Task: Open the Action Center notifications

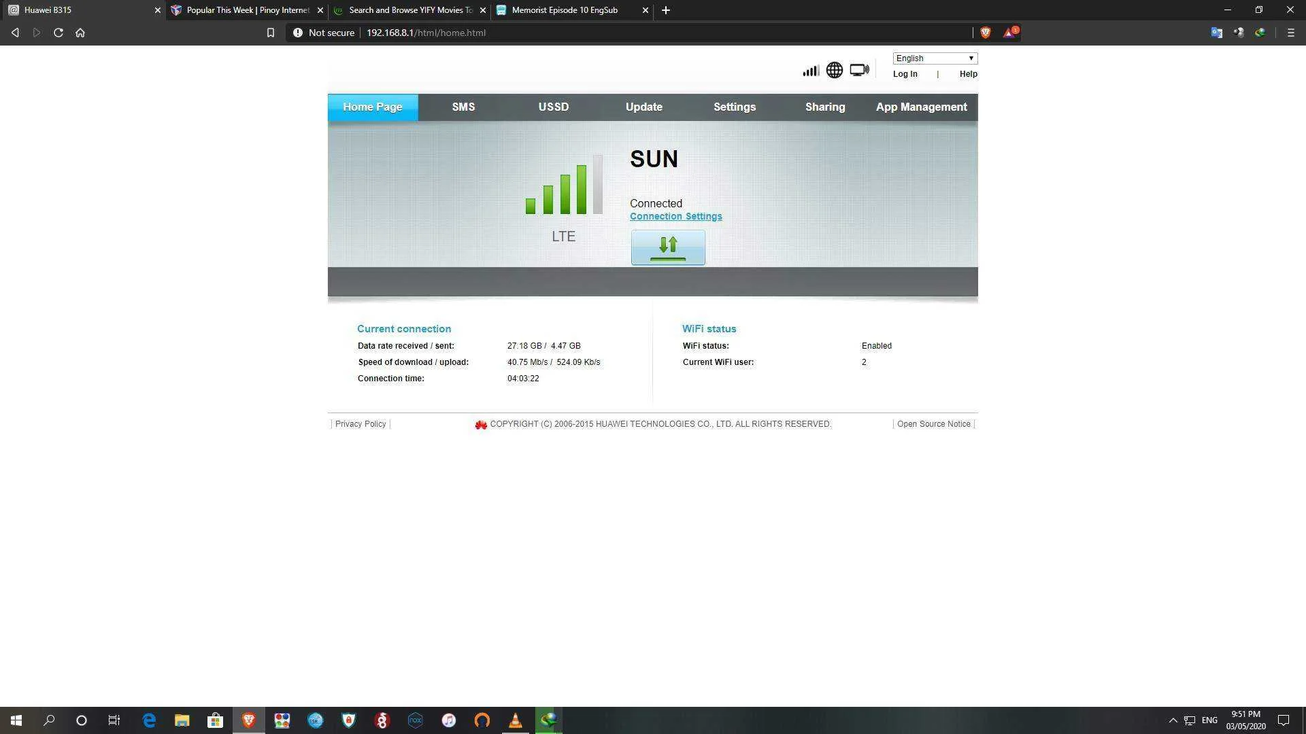Action: (x=1284, y=720)
